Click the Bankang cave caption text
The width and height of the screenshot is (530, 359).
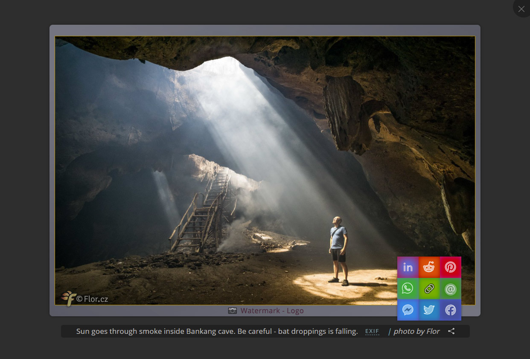[217, 331]
